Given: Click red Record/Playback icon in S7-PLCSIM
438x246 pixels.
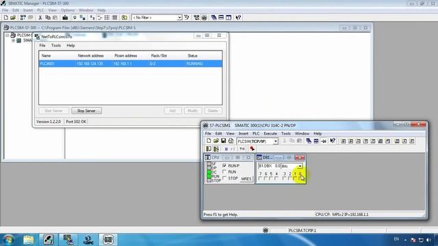Looking at the screenshot, I should [x=252, y=149].
